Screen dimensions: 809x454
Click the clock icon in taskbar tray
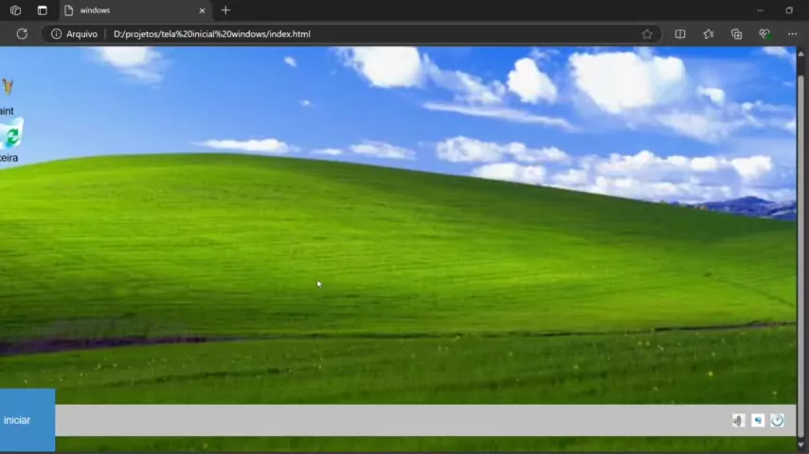(778, 421)
